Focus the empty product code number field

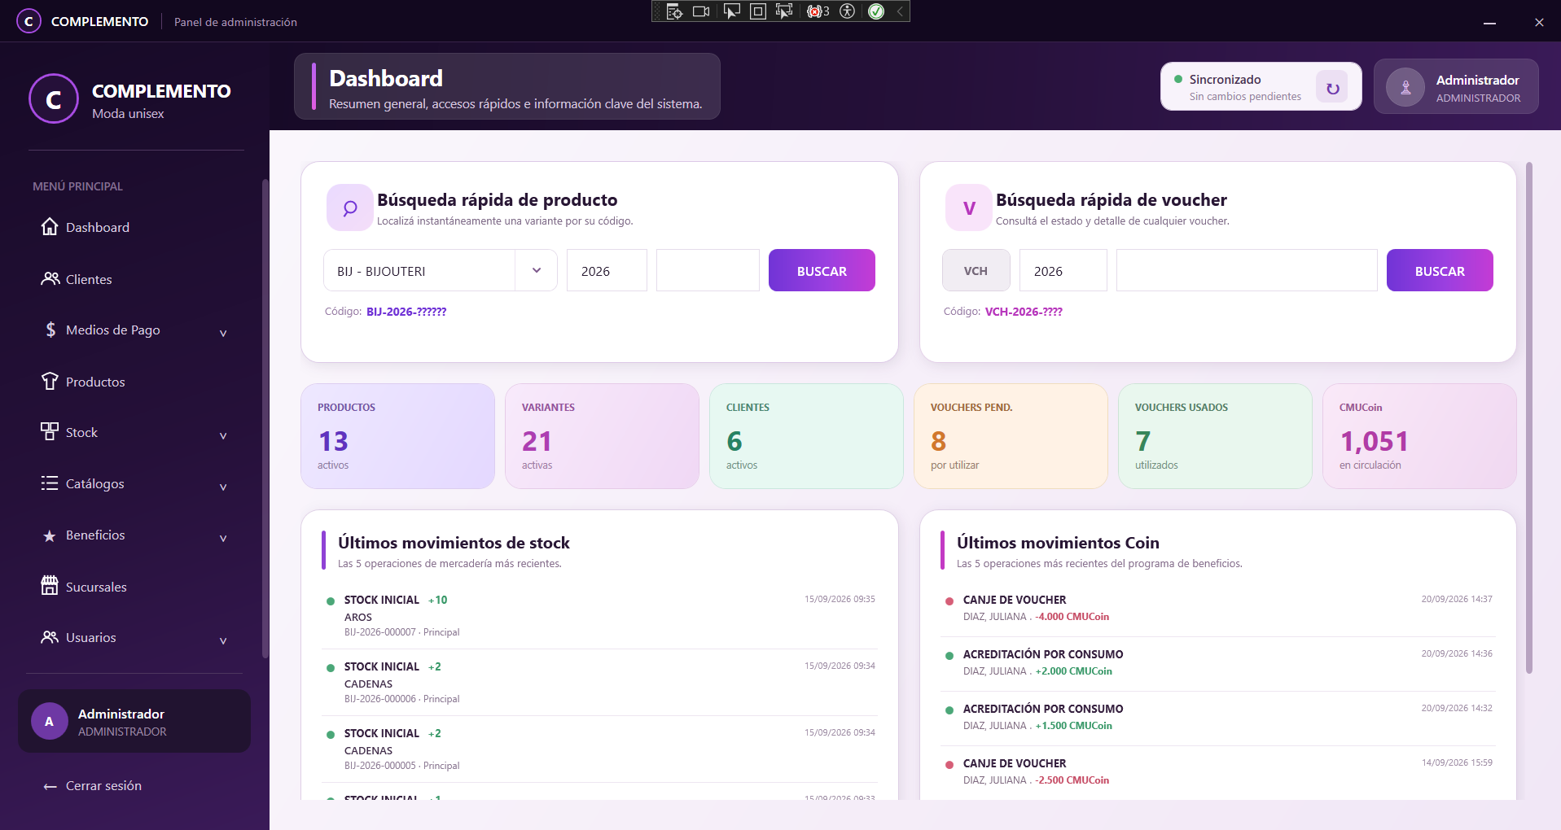tap(708, 270)
